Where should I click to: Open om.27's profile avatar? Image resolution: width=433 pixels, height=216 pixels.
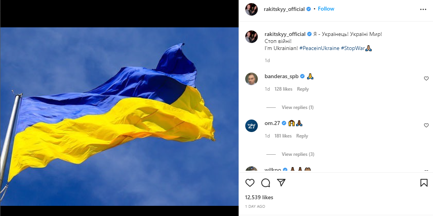(252, 126)
